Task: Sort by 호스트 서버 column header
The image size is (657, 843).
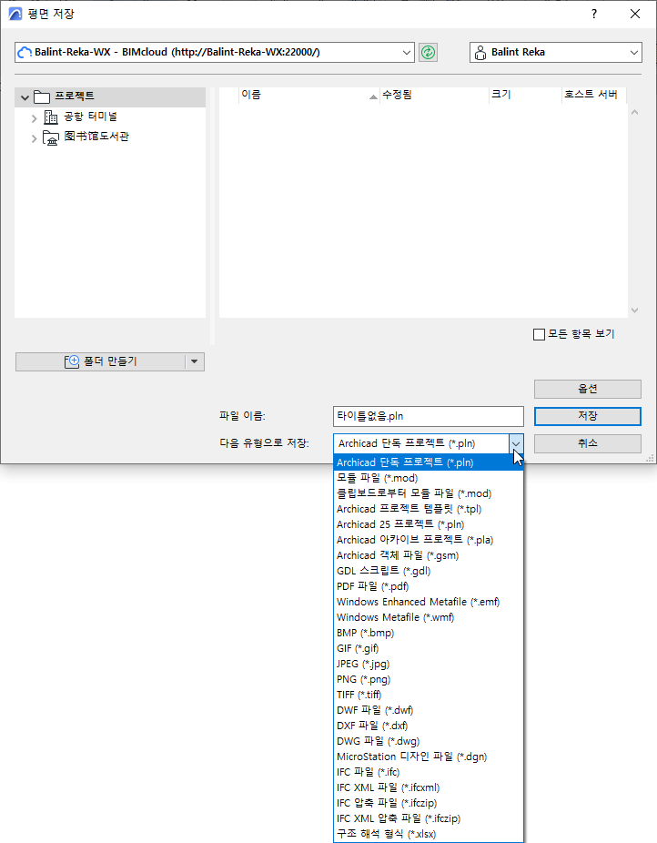Action: tap(593, 95)
